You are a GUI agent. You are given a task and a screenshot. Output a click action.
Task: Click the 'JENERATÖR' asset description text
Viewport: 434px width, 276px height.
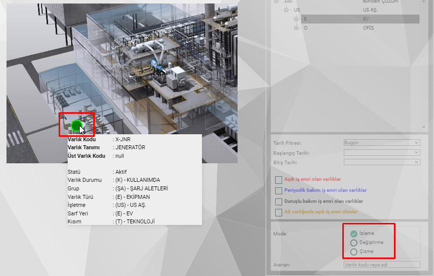130,147
